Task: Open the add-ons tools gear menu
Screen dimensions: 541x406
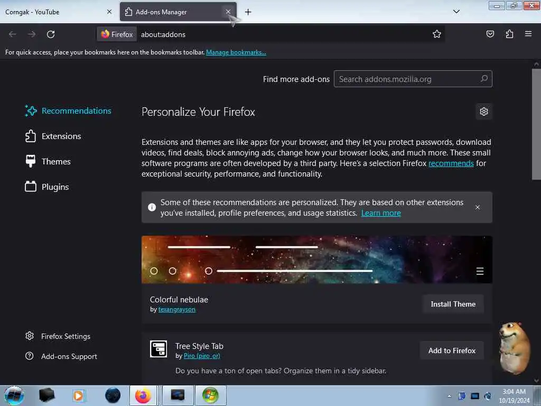Action: click(484, 112)
